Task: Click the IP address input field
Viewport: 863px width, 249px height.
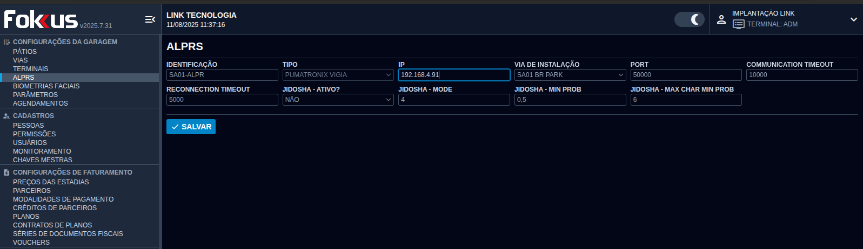Action: tap(453, 75)
